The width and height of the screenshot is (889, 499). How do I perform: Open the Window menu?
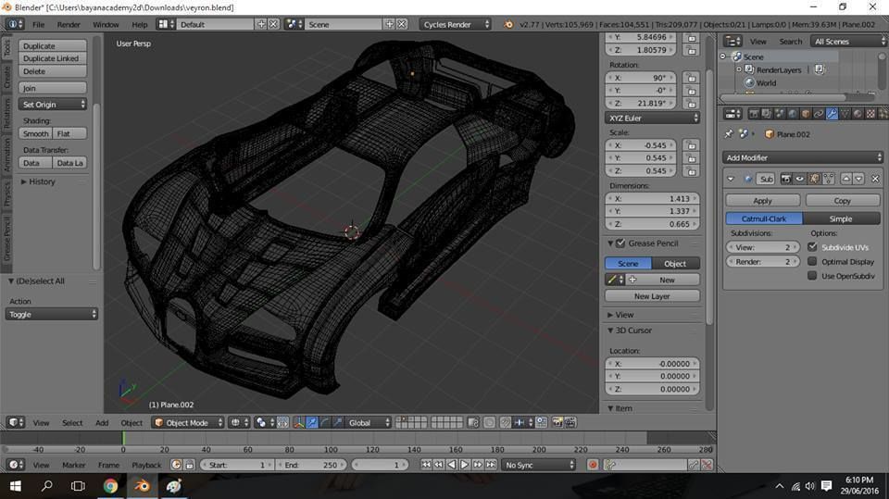[106, 24]
